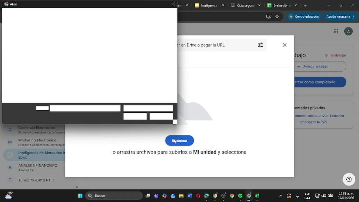Open the Google account avatar
The image size is (359, 202).
click(348, 31)
